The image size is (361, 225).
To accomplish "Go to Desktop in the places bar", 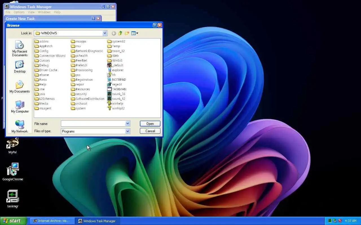I will [20, 67].
